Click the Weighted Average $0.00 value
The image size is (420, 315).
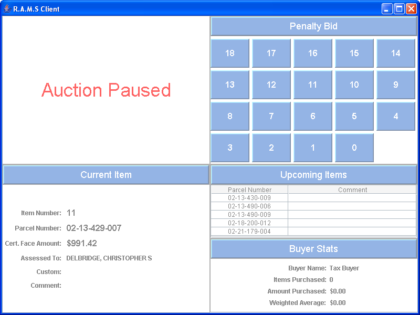pyautogui.click(x=338, y=303)
